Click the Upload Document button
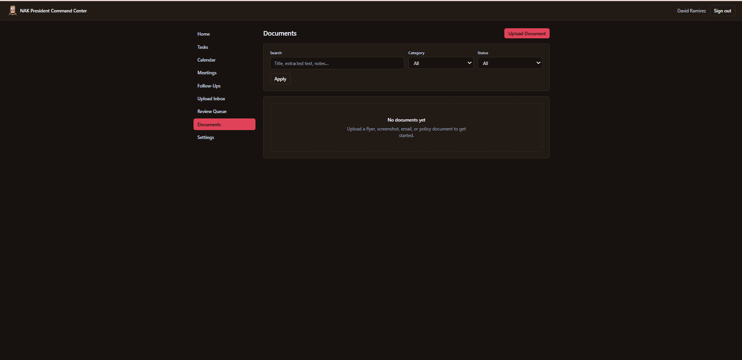This screenshot has height=360, width=742. (x=527, y=33)
